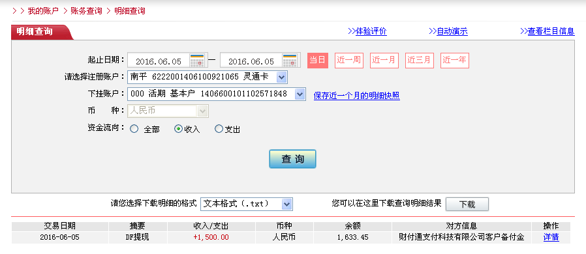Viewport: 586px width, 254px height.
Task: Select the 全部 fund flow radio option
Action: [134, 129]
